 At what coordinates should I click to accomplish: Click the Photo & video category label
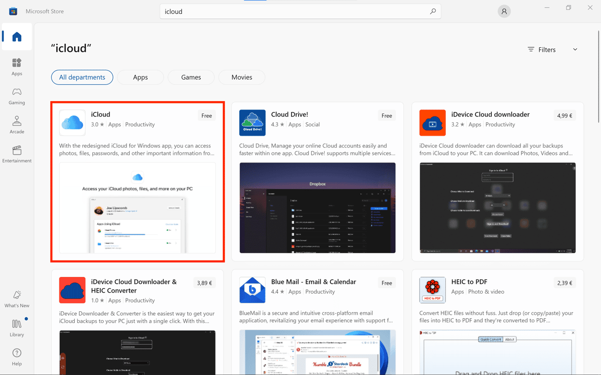[486, 292]
